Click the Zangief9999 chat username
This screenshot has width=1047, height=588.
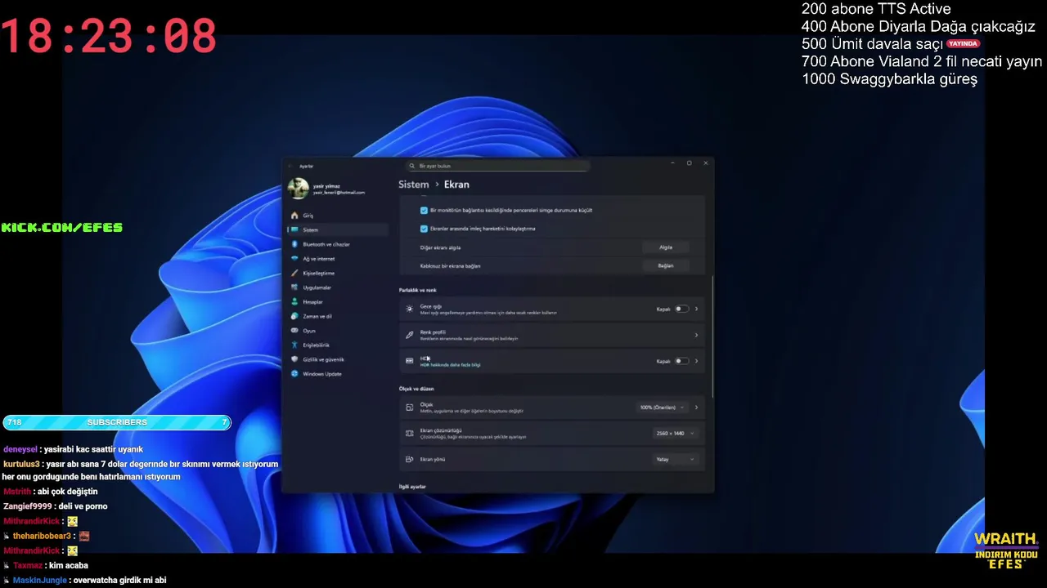tap(26, 506)
